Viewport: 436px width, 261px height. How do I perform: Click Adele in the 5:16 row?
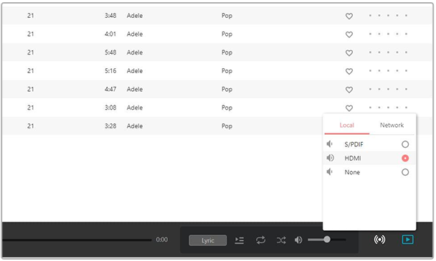tap(135, 70)
